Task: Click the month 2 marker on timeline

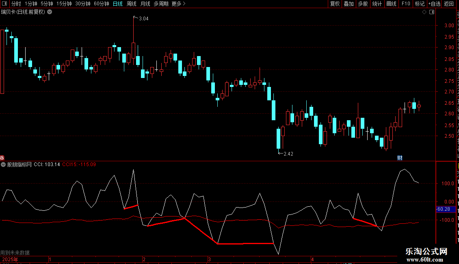Action: pos(144,260)
